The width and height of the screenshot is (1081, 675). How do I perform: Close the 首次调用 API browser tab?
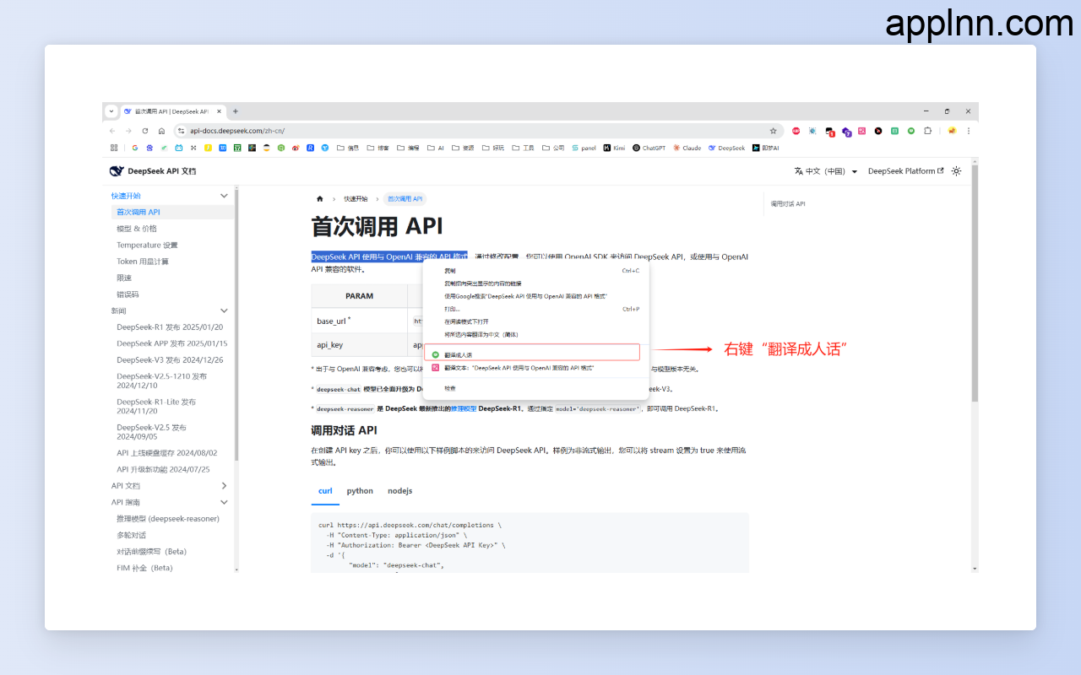220,111
